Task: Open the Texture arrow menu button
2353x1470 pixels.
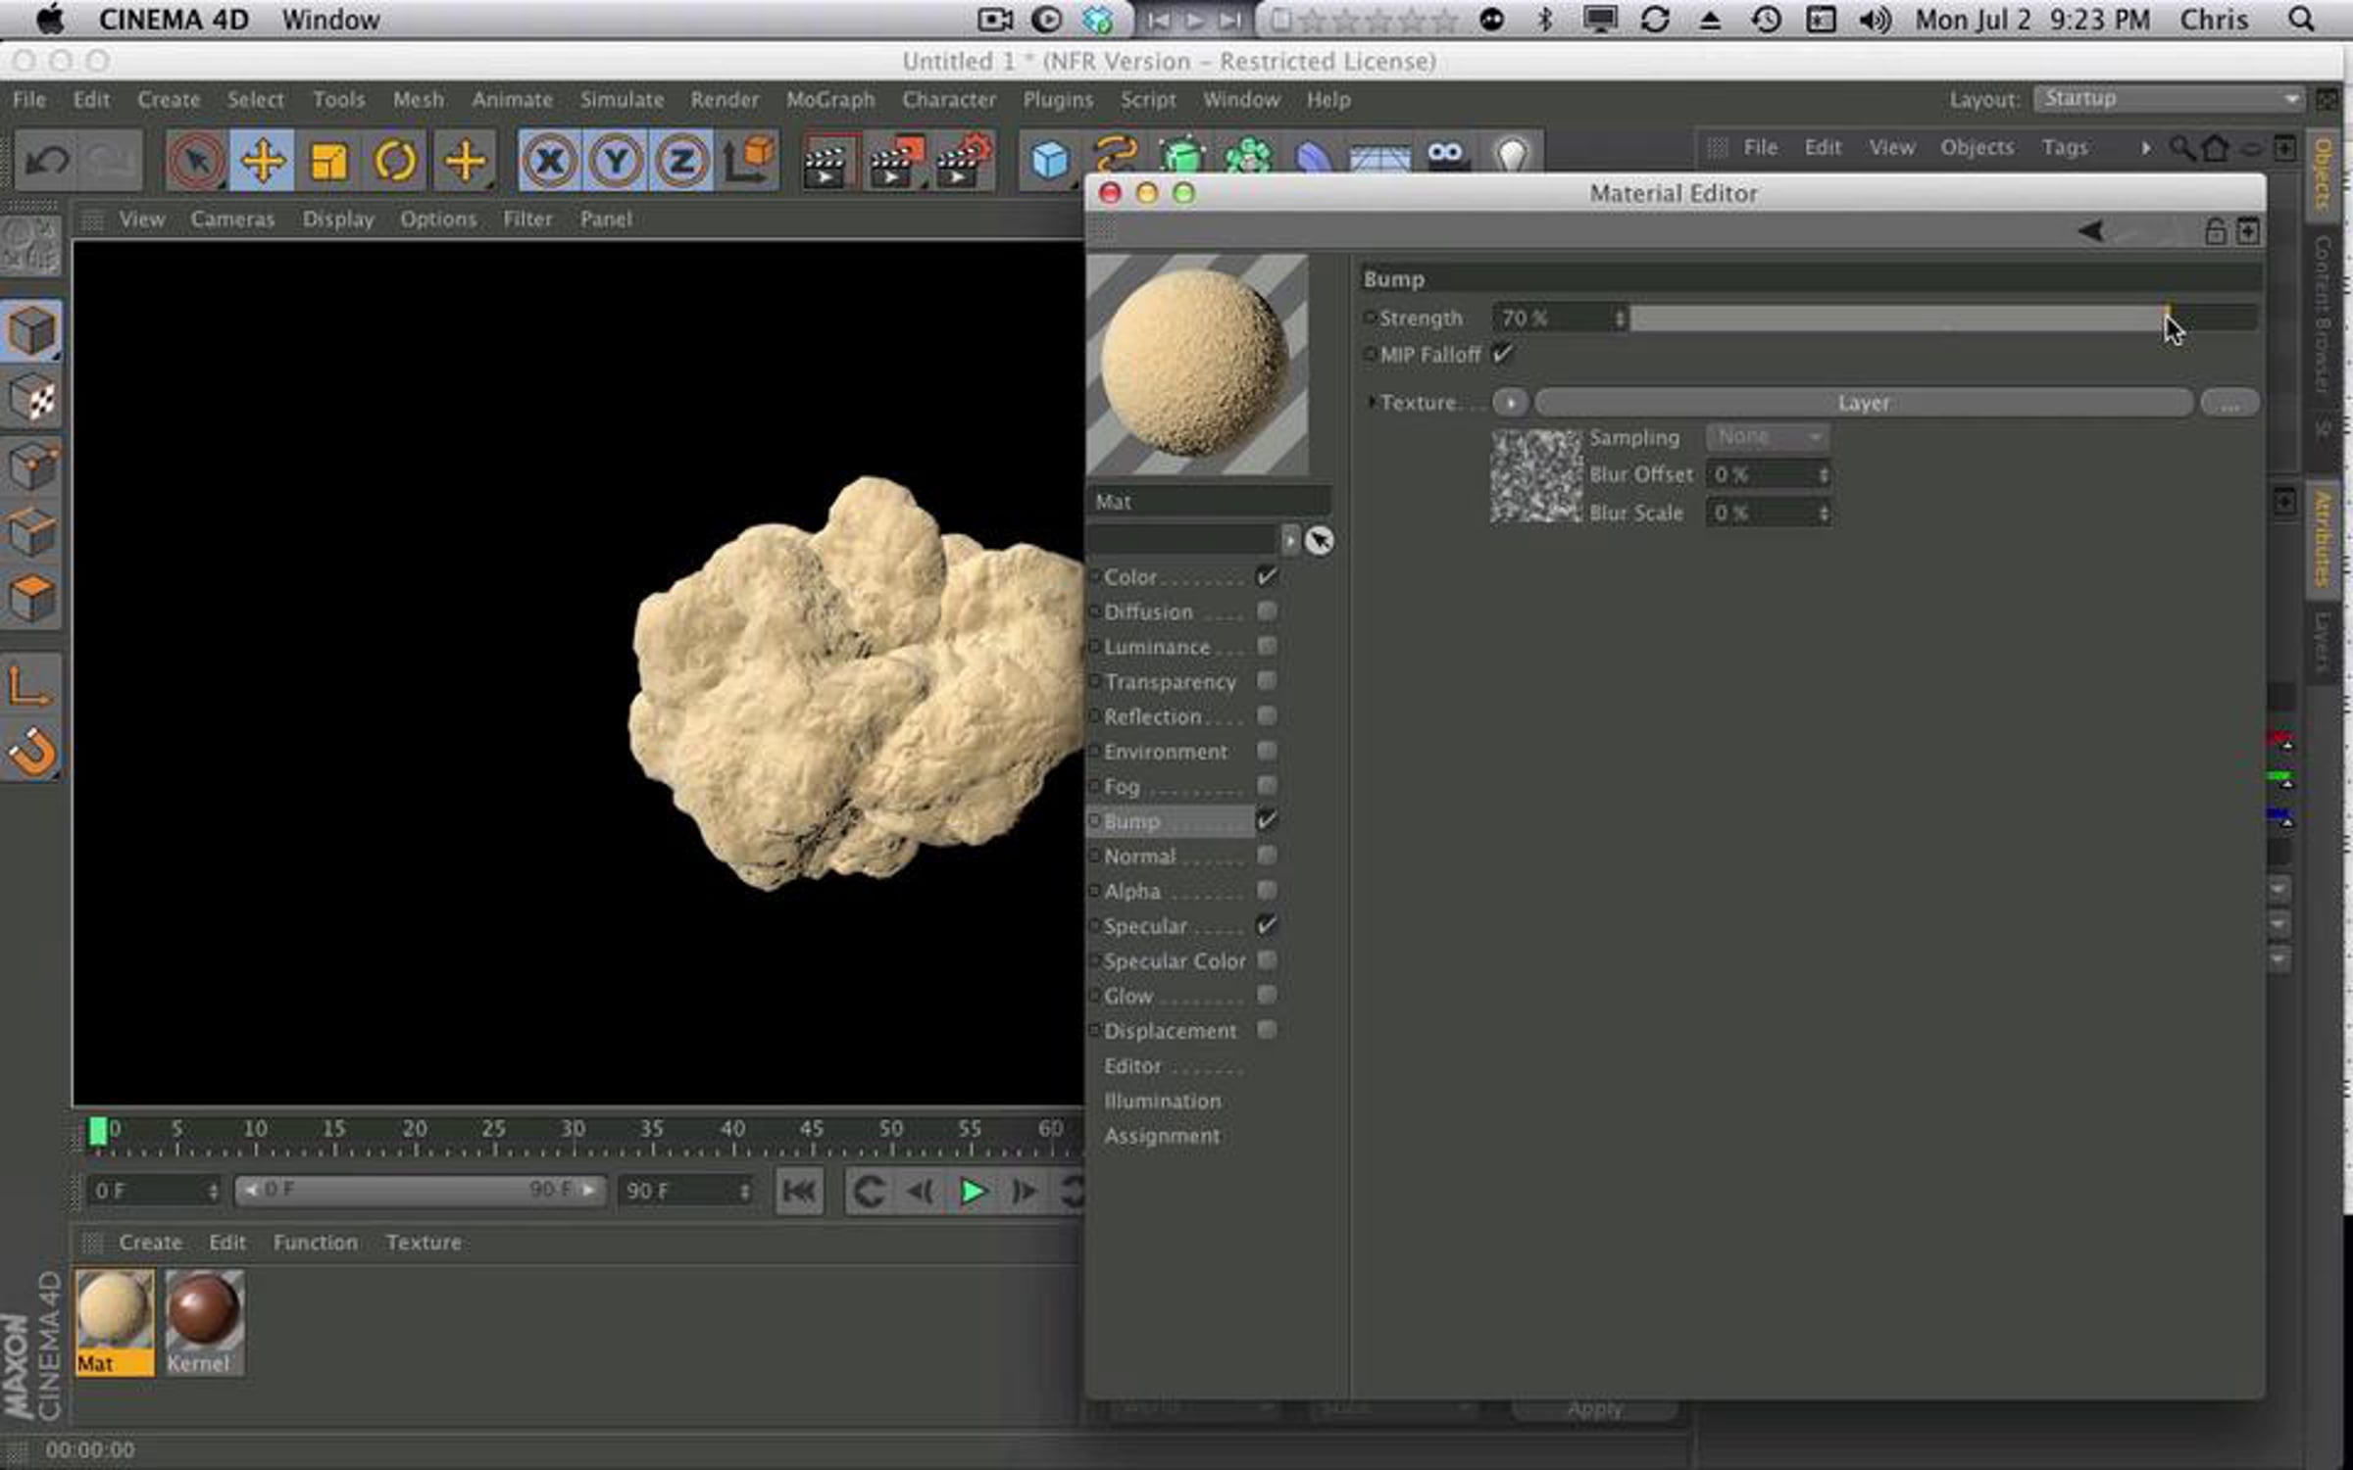Action: (x=1510, y=403)
